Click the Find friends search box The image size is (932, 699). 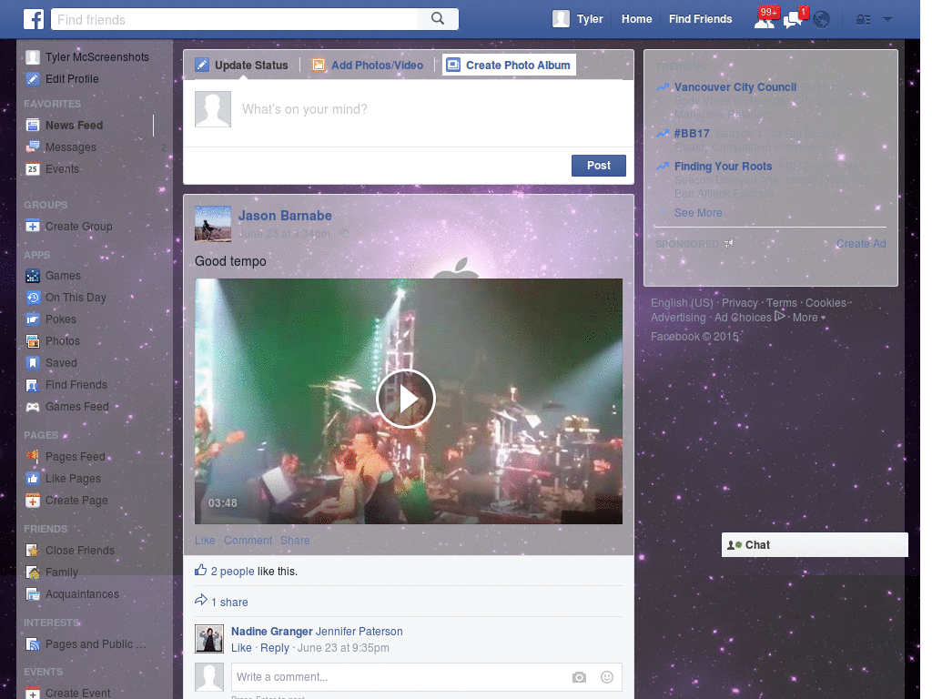[x=234, y=19]
